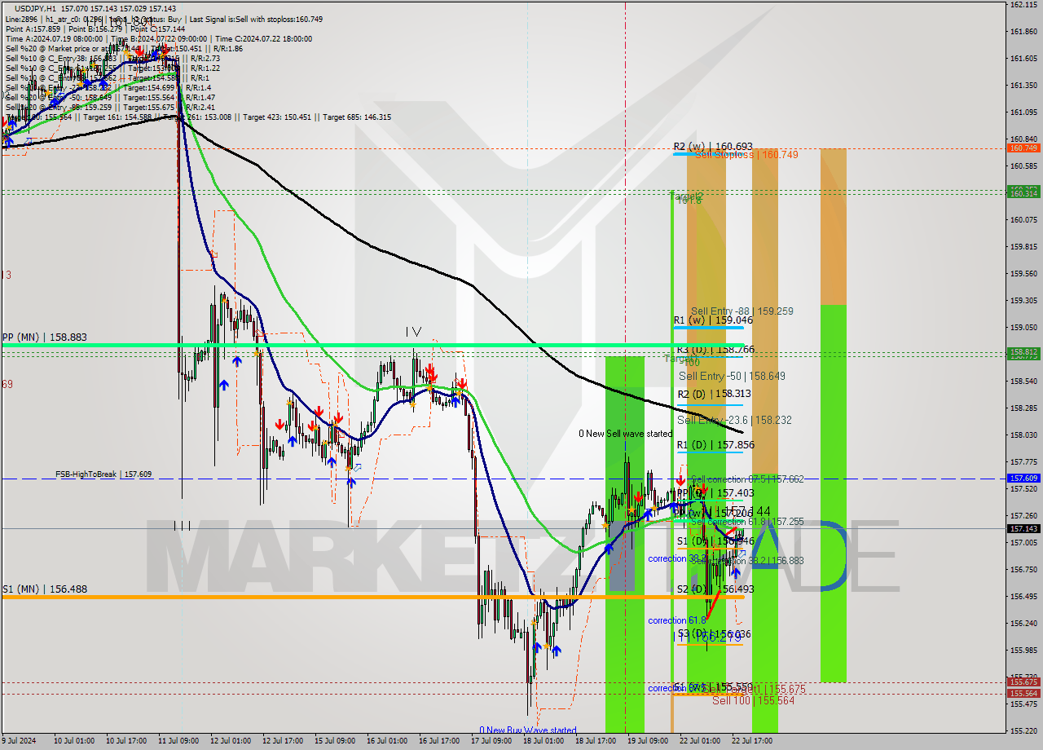Click the '0 New Buy Wave started' annotation
The height and width of the screenshot is (750, 1043).
coord(528,730)
